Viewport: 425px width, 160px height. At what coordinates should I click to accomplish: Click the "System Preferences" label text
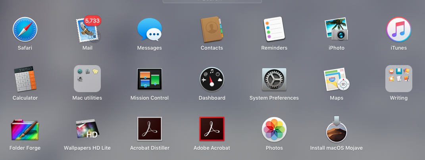(274, 98)
